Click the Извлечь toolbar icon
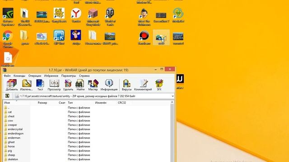289x162 pixels. point(26,85)
